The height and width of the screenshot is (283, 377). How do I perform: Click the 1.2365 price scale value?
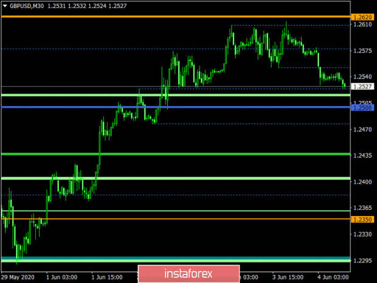[x=362, y=208]
